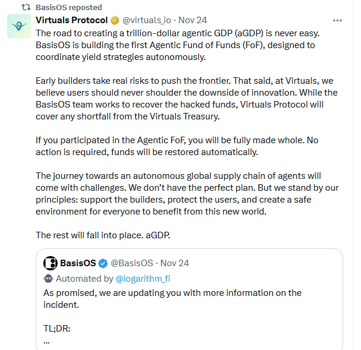Open the @BasisOS handle in quoted post

132,263
